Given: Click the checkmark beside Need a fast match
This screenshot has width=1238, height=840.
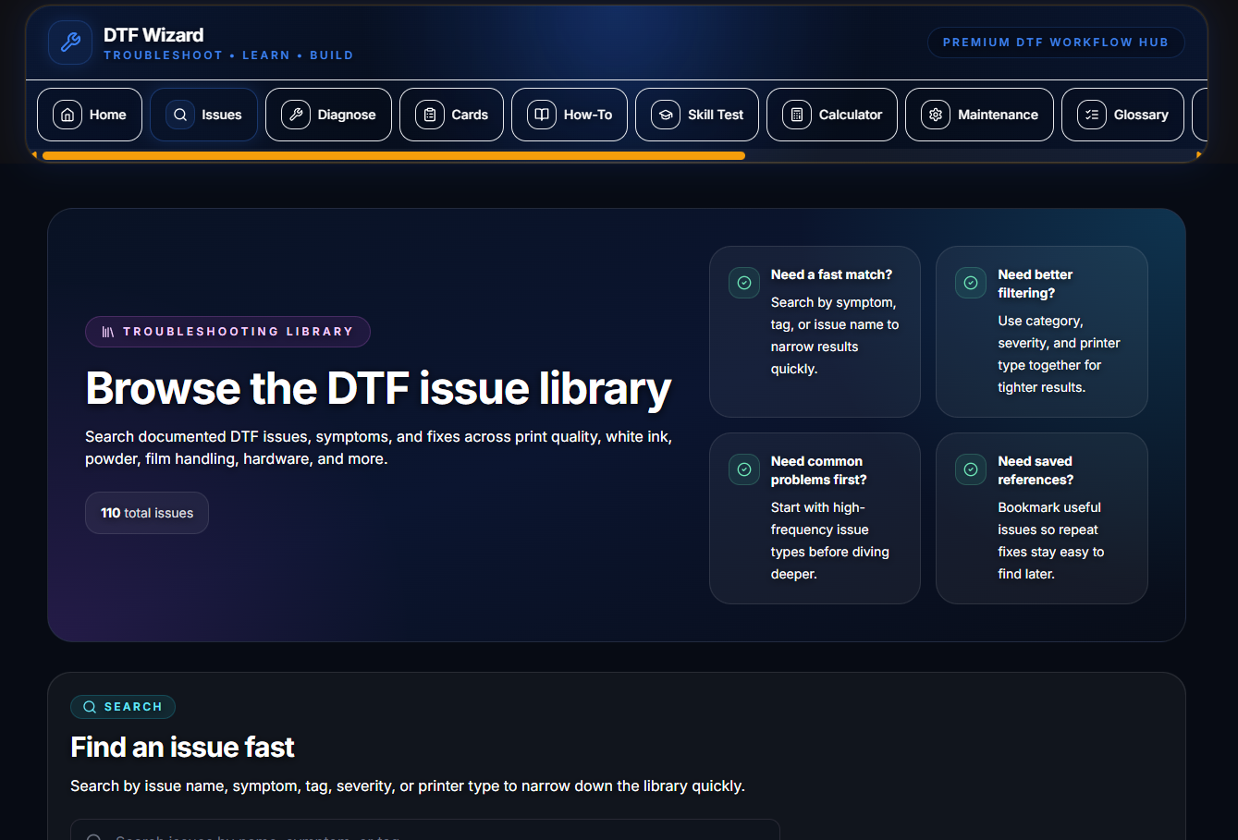Looking at the screenshot, I should (x=744, y=283).
